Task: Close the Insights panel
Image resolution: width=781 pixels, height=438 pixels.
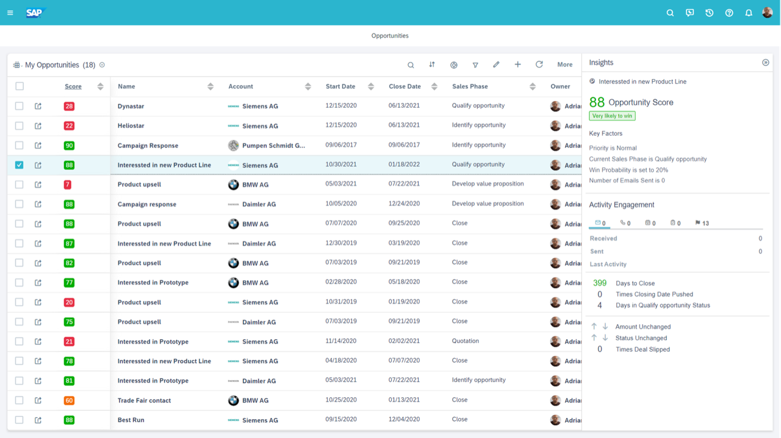Action: pyautogui.click(x=766, y=63)
